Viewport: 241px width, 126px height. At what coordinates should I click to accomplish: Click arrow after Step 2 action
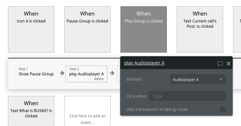(112, 73)
